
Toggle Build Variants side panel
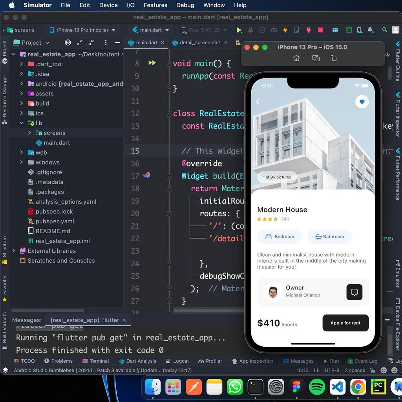click(5, 331)
